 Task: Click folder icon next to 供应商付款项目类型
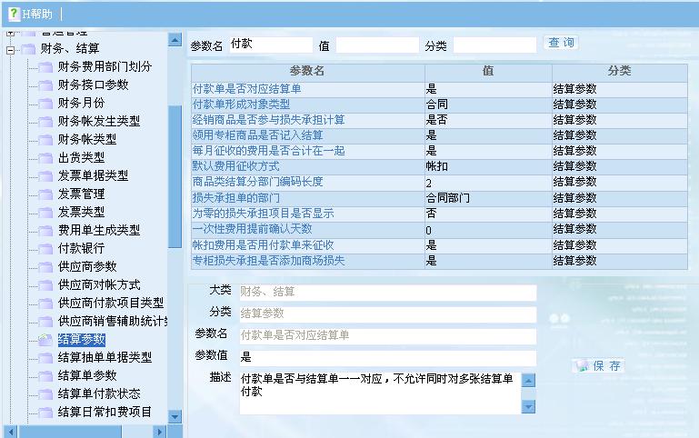(x=45, y=303)
